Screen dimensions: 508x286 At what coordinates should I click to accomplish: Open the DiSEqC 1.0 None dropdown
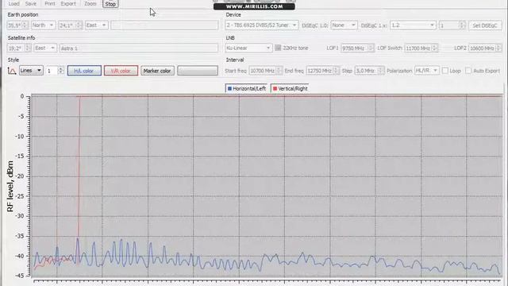point(344,25)
